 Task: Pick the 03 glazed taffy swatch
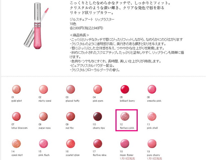pos(70,89)
